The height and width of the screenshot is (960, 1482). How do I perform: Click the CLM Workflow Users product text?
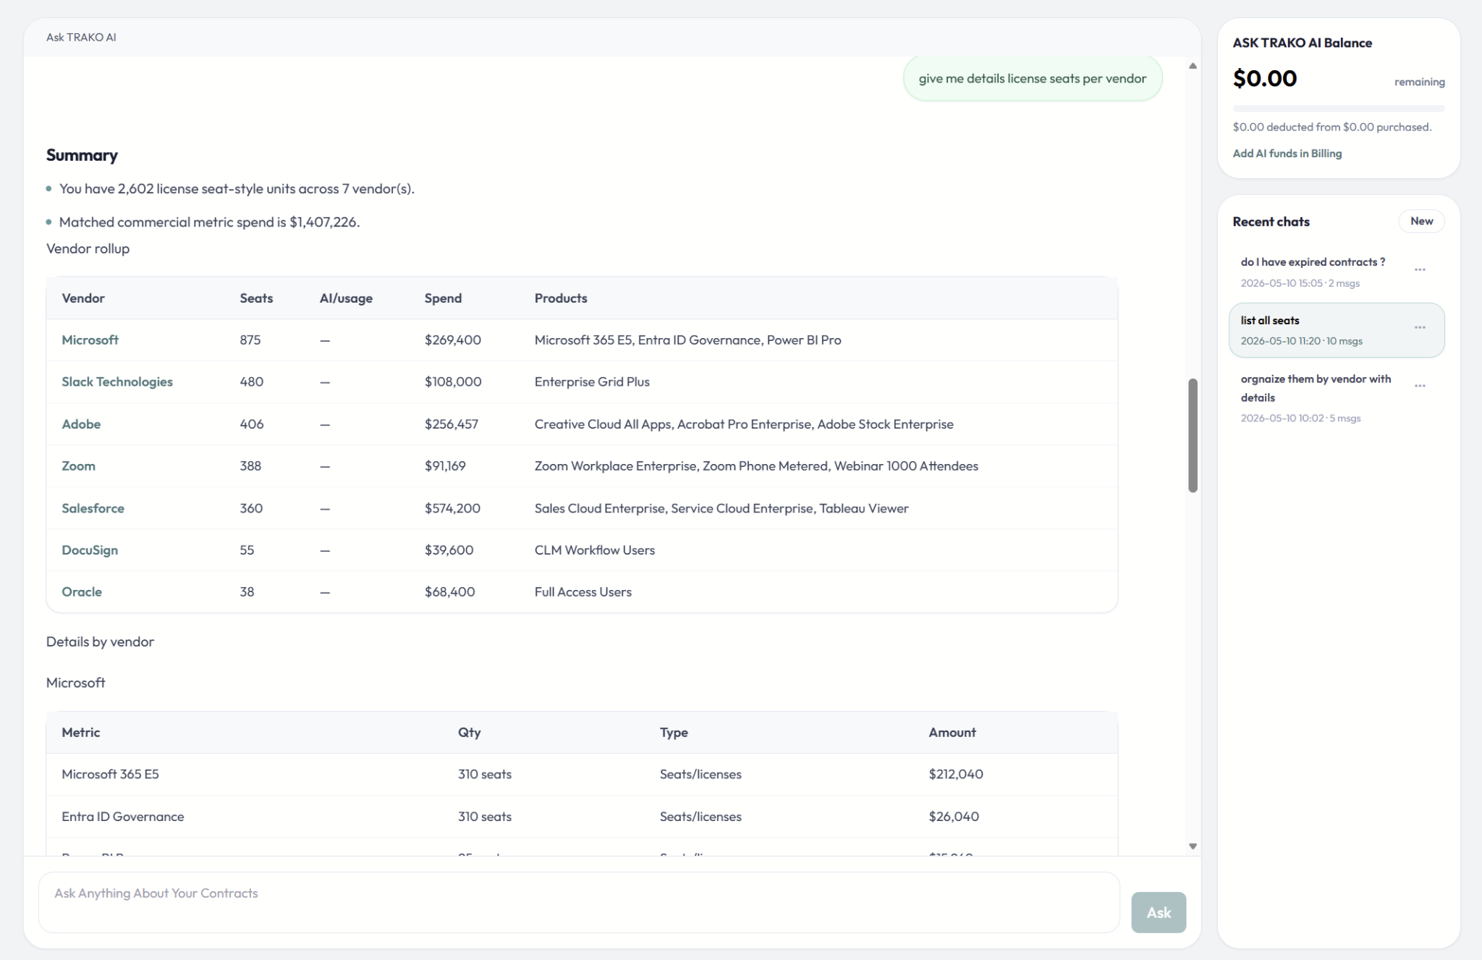595,550
